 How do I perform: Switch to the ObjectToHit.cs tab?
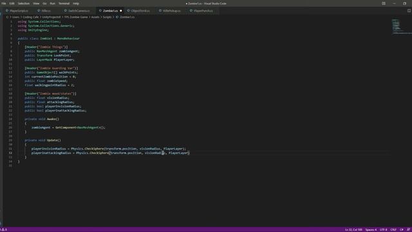point(140,11)
